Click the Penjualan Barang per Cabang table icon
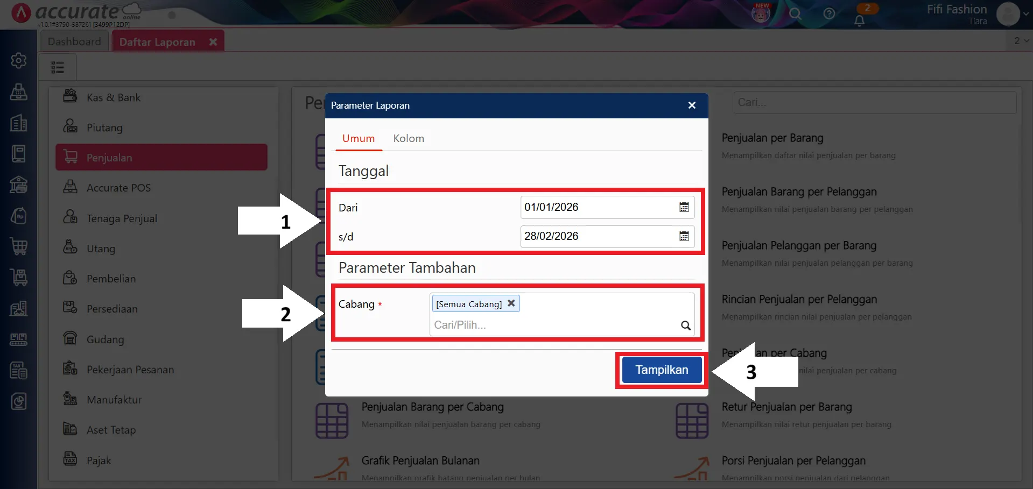The image size is (1033, 489). coord(332,420)
